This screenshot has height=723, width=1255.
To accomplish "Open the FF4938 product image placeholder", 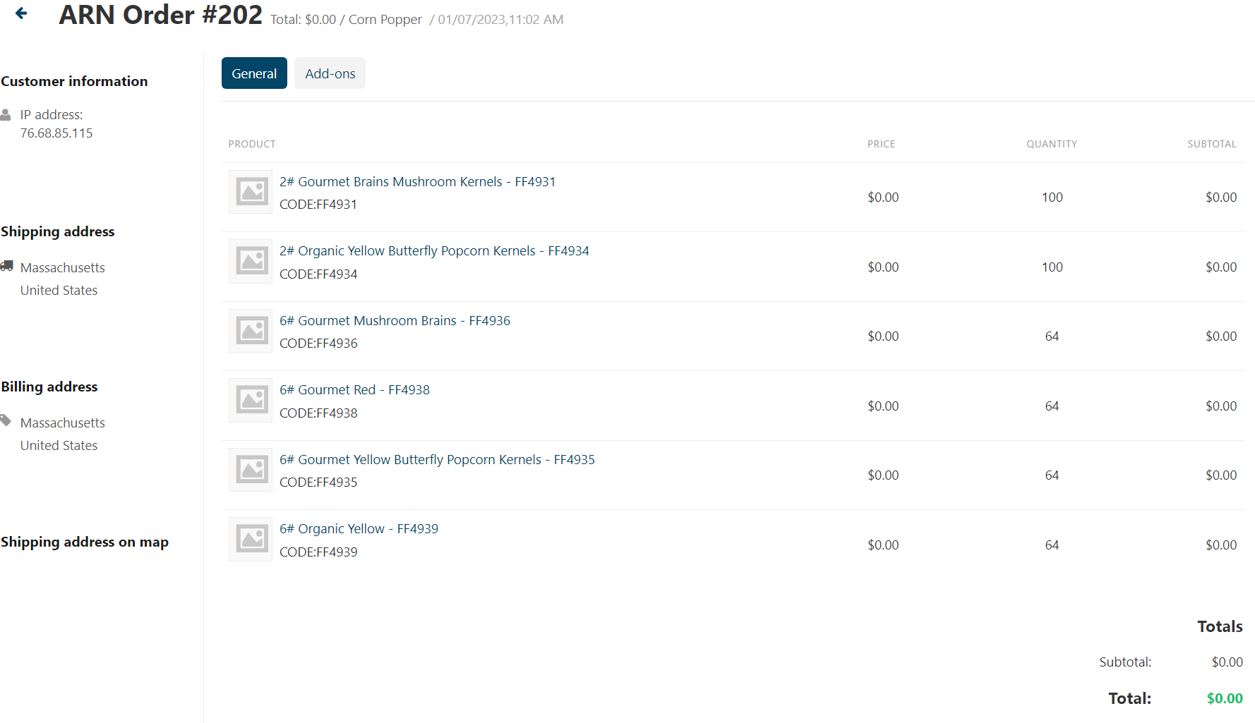I will tap(251, 400).
